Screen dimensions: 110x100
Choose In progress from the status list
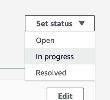pos(60,56)
